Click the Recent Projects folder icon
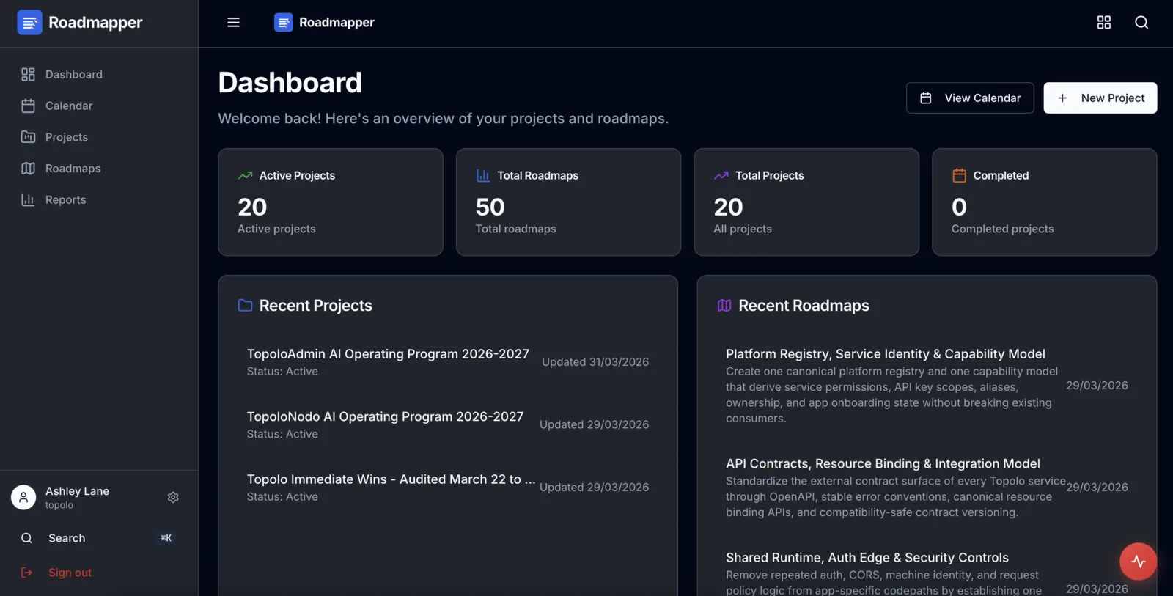The height and width of the screenshot is (596, 1173). click(x=245, y=306)
